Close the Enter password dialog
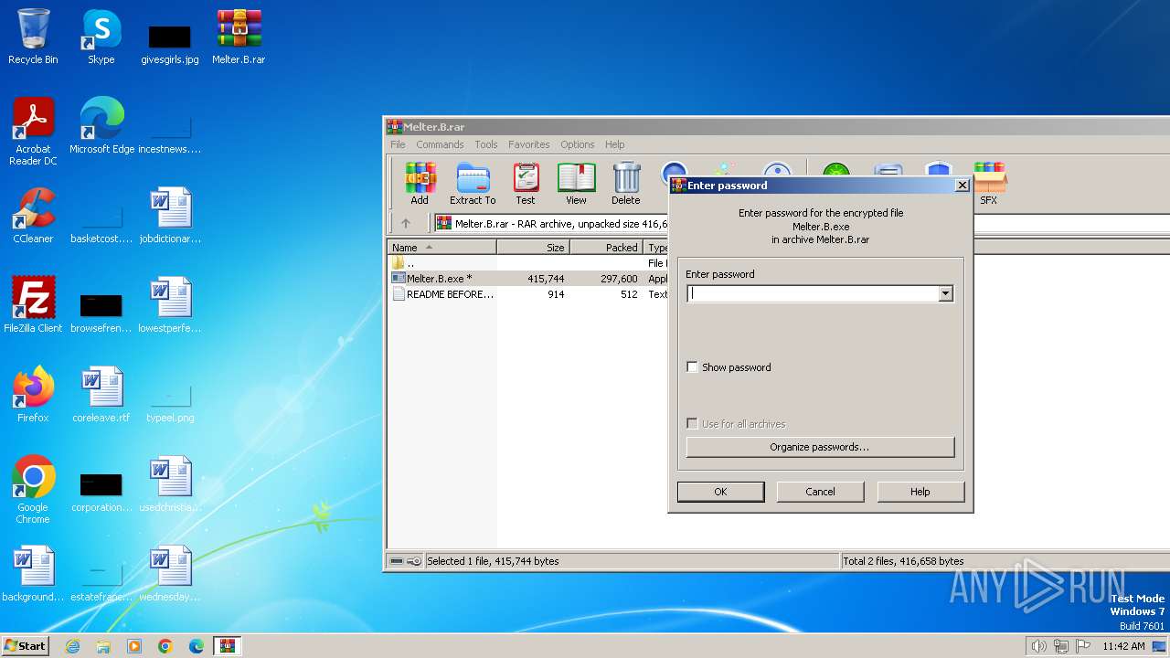1170x658 pixels. (962, 185)
